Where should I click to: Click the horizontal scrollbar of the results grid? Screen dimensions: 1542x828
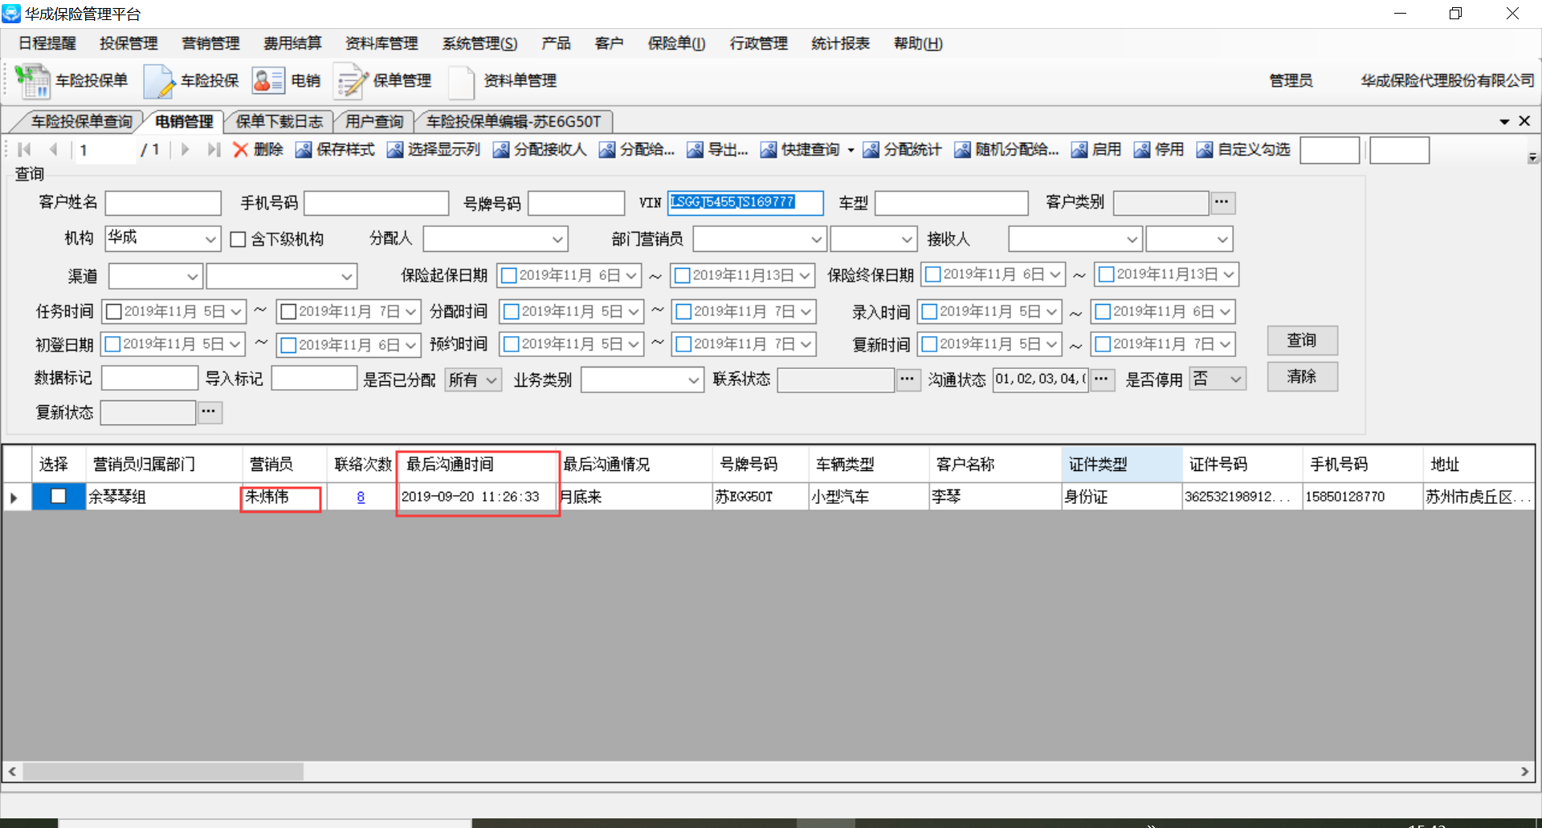click(164, 772)
